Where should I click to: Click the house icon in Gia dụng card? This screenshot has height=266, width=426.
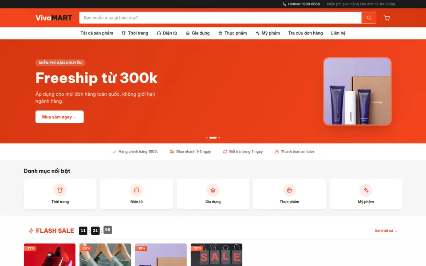pyautogui.click(x=213, y=190)
